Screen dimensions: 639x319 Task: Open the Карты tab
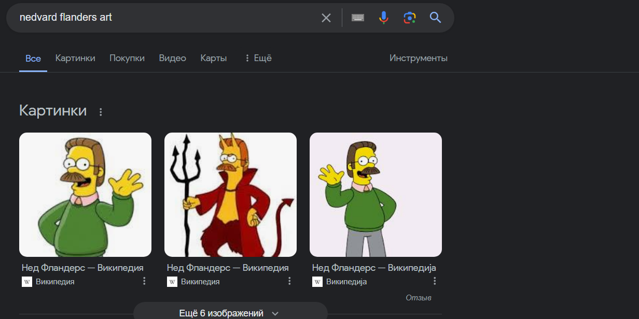click(x=214, y=58)
